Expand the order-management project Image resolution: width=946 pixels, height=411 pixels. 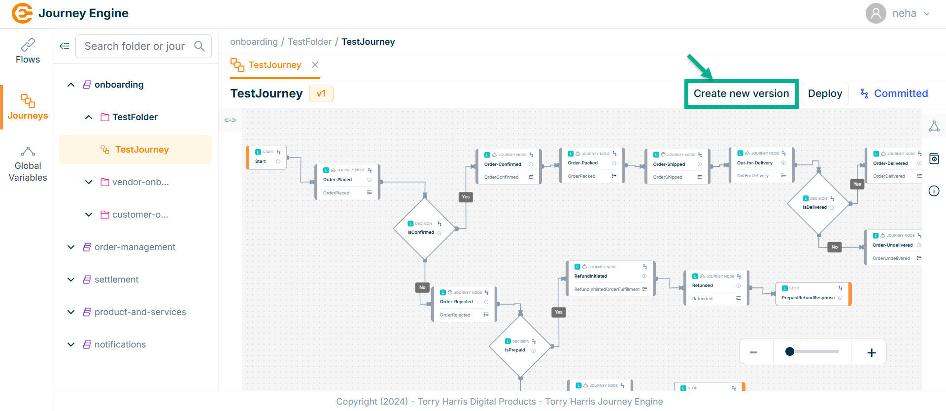tap(71, 247)
